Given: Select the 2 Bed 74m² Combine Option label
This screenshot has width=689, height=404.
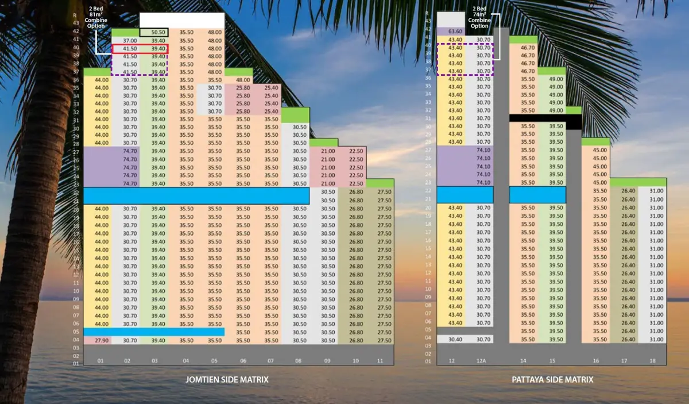Looking at the screenshot, I should coord(480,18).
